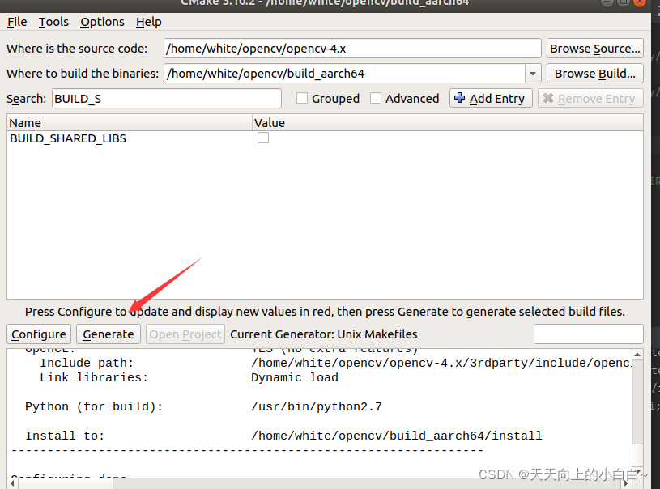Viewport: 660px width, 489px height.
Task: Toggle the BUILD_SHARED_LIBS value checkbox
Action: pos(263,138)
